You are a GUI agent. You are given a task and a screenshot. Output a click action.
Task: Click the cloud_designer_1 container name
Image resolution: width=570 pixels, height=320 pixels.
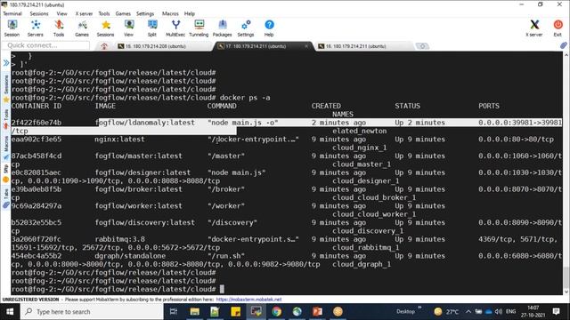click(x=366, y=181)
